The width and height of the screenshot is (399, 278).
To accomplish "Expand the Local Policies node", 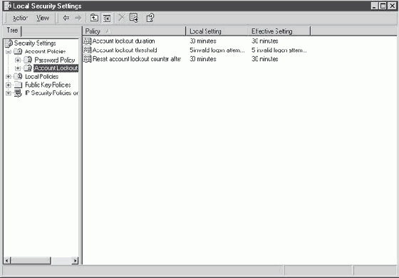I will (x=9, y=77).
